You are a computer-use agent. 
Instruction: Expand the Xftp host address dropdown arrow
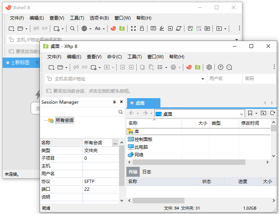203,79
